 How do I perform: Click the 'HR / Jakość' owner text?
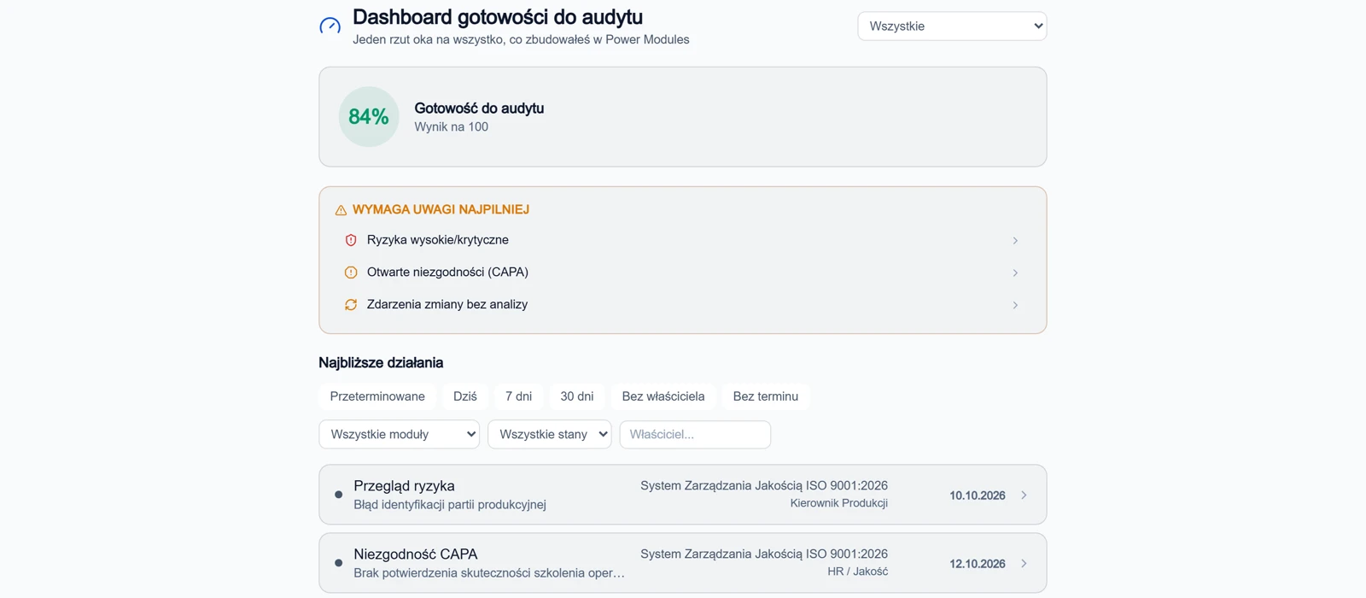tap(858, 572)
